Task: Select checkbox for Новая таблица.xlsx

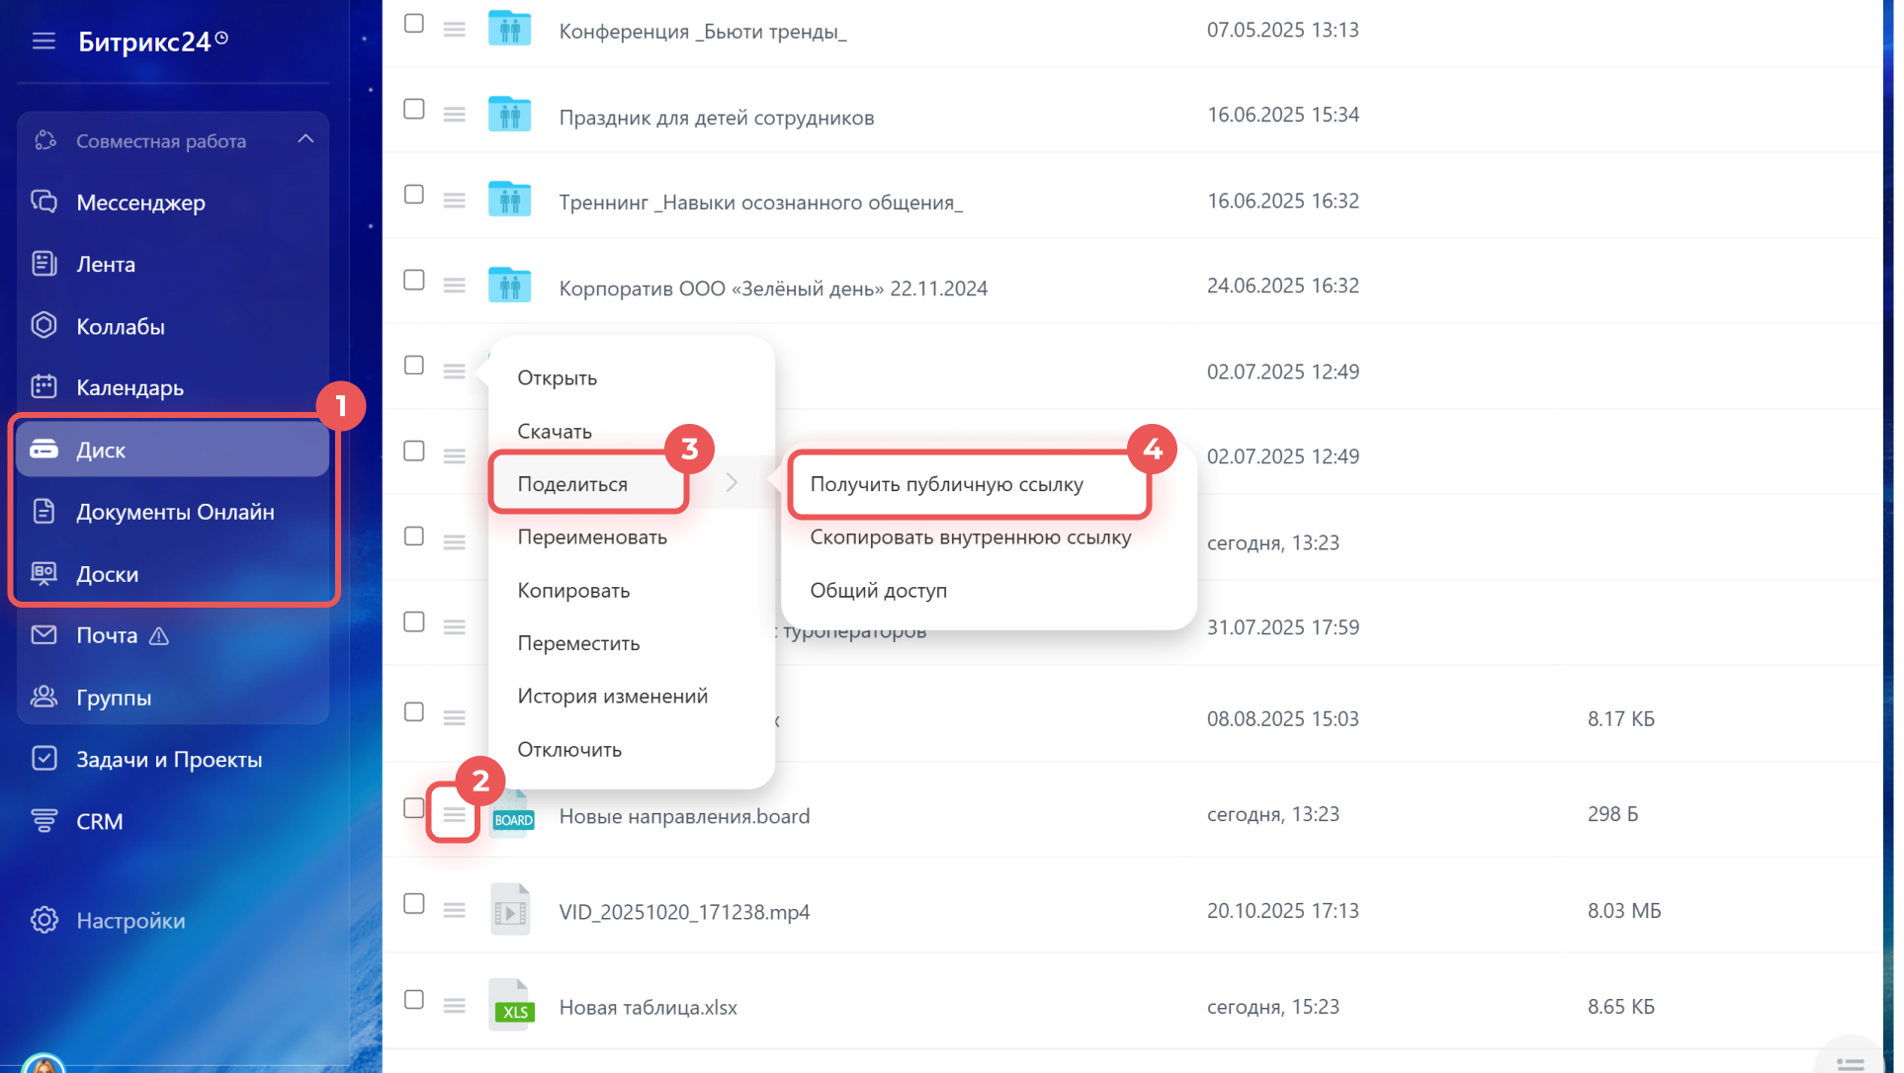Action: click(414, 1000)
